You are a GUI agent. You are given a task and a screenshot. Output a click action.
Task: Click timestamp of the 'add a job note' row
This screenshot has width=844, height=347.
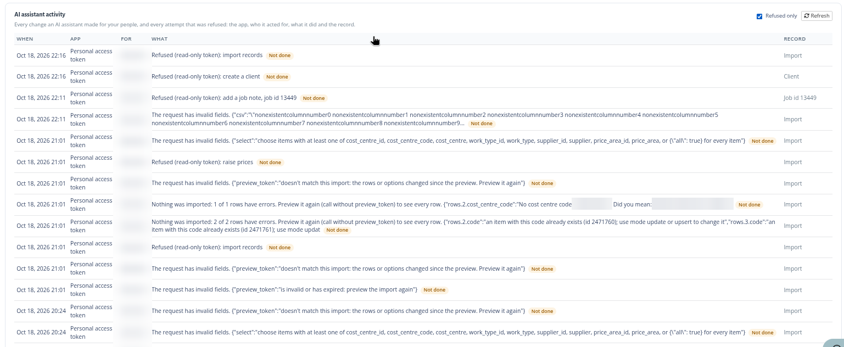point(41,98)
